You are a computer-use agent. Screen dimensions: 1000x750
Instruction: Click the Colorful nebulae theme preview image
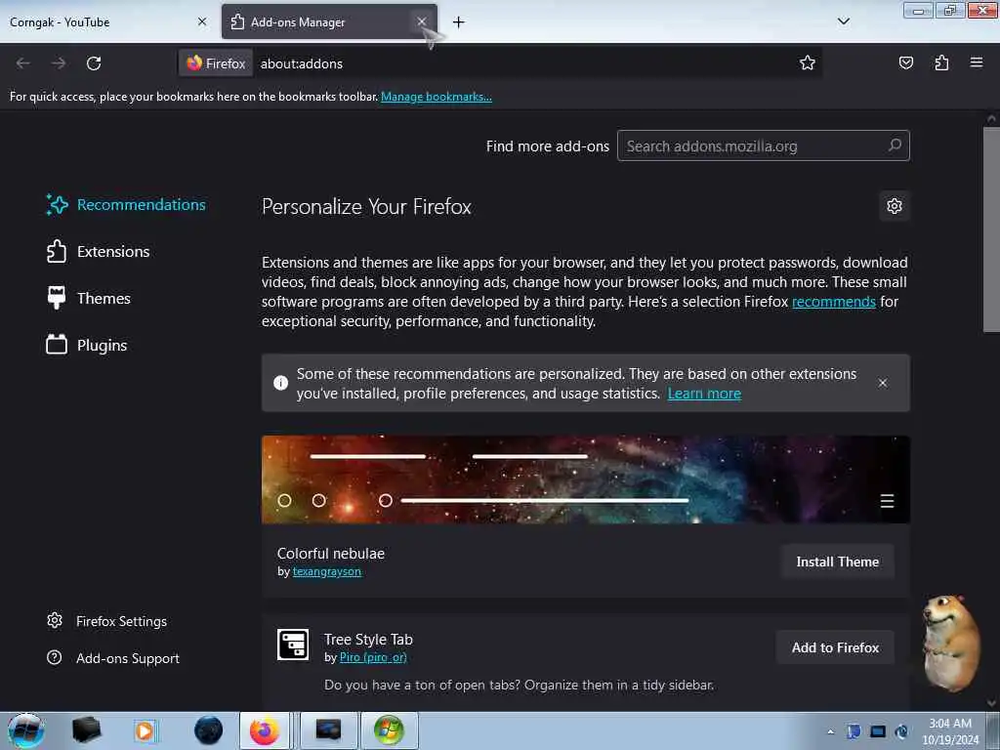586,479
